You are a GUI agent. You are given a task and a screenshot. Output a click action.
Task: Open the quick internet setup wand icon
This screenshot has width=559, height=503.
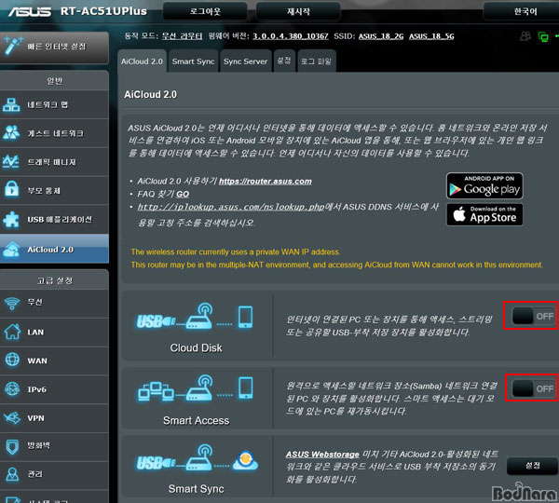tap(13, 46)
